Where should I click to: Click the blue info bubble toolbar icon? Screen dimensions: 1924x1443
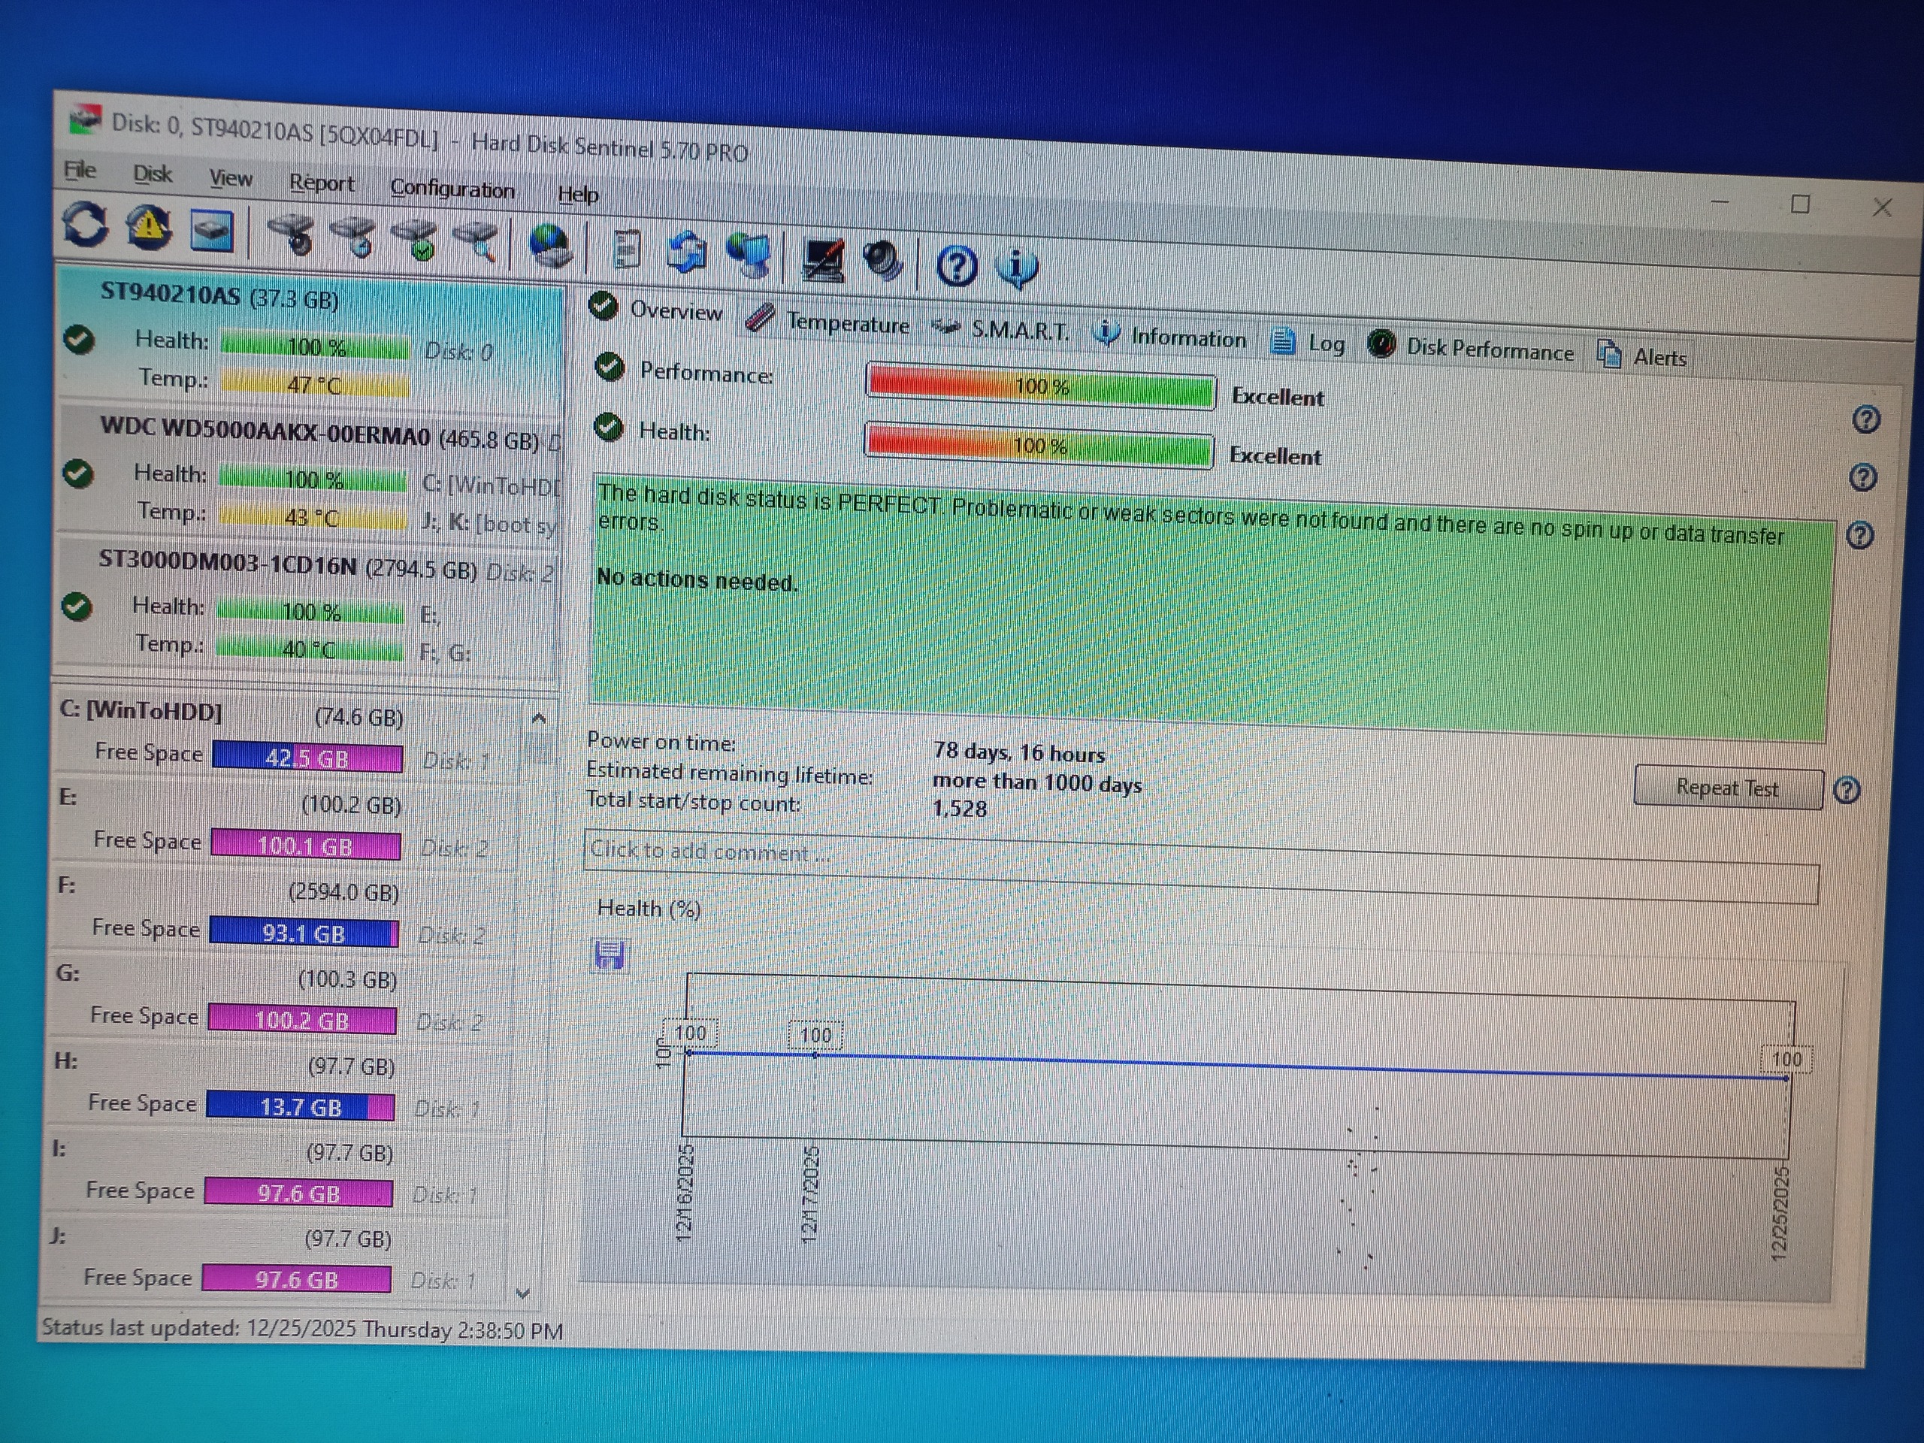click(x=1016, y=267)
